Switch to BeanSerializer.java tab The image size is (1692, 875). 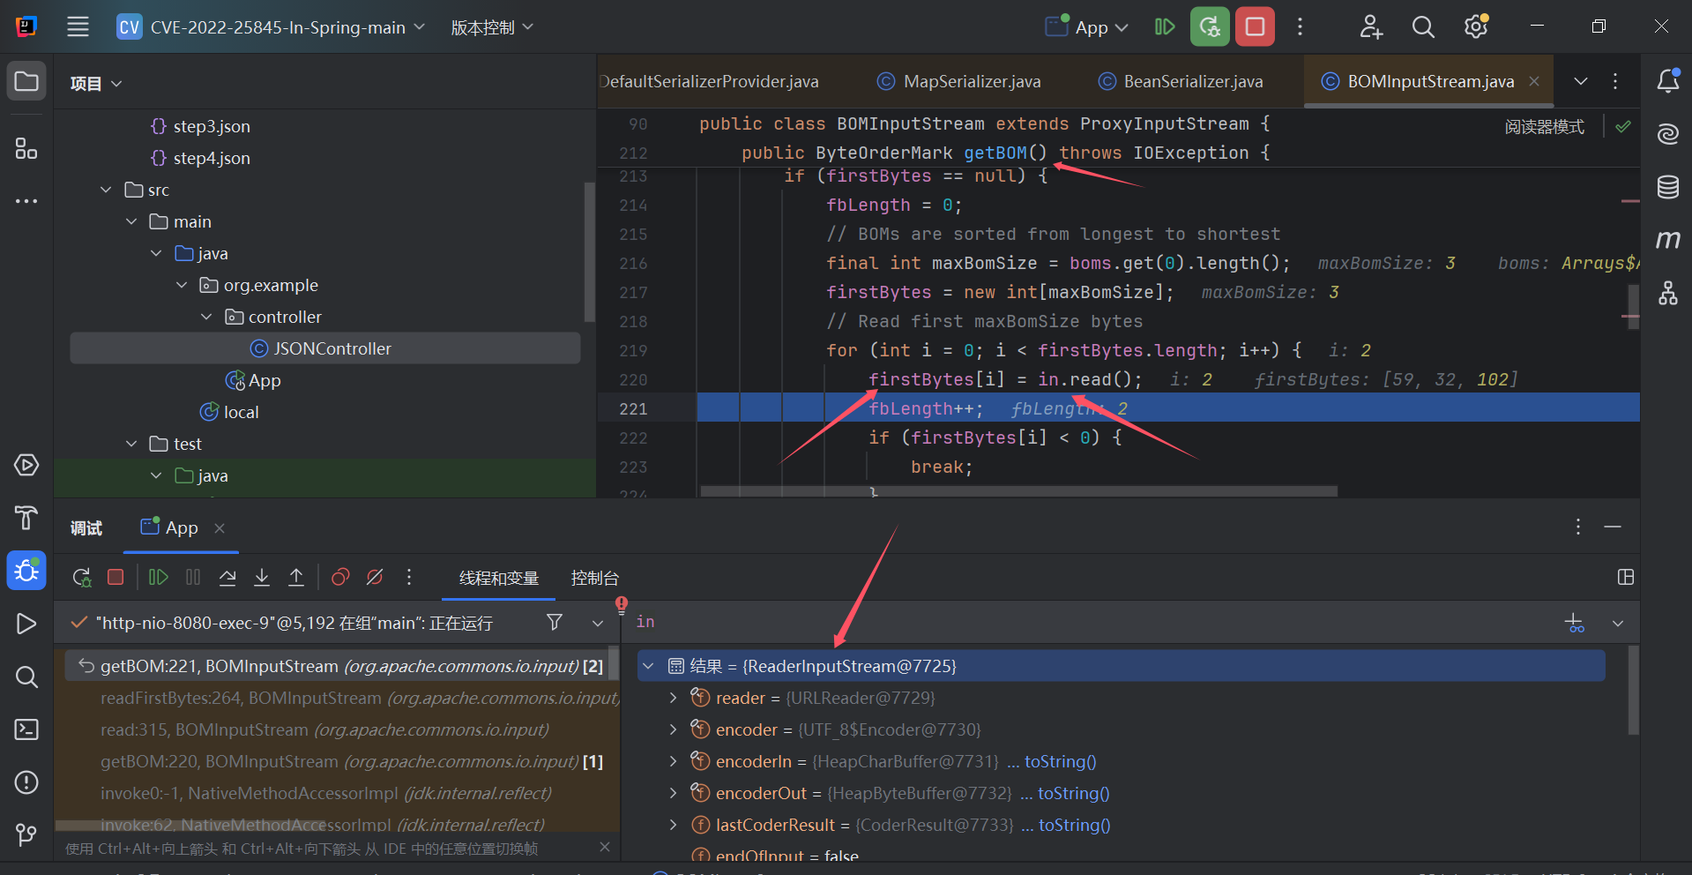(x=1181, y=81)
